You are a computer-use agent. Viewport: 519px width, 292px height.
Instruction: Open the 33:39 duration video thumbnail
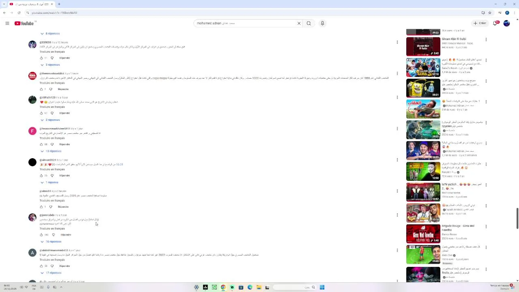(423, 109)
